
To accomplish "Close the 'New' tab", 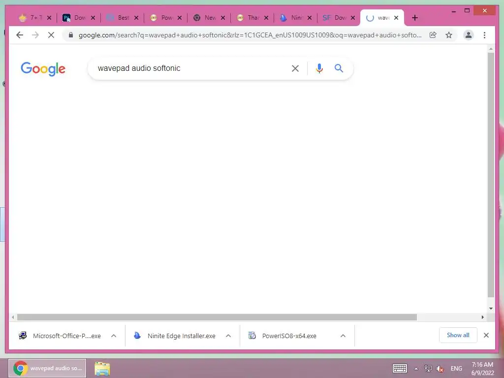I will [223, 18].
